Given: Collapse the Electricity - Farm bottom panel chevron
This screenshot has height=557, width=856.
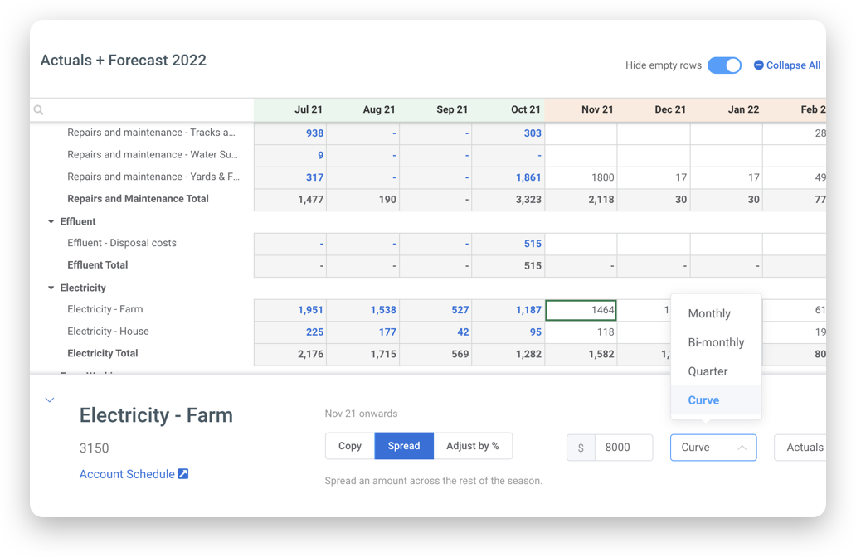Looking at the screenshot, I should click(49, 399).
